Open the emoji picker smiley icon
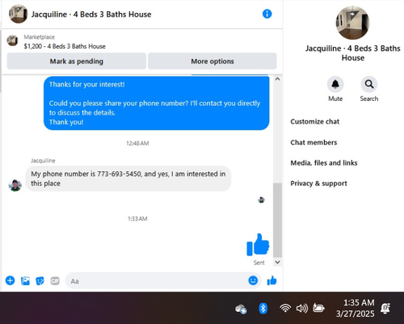 click(253, 280)
